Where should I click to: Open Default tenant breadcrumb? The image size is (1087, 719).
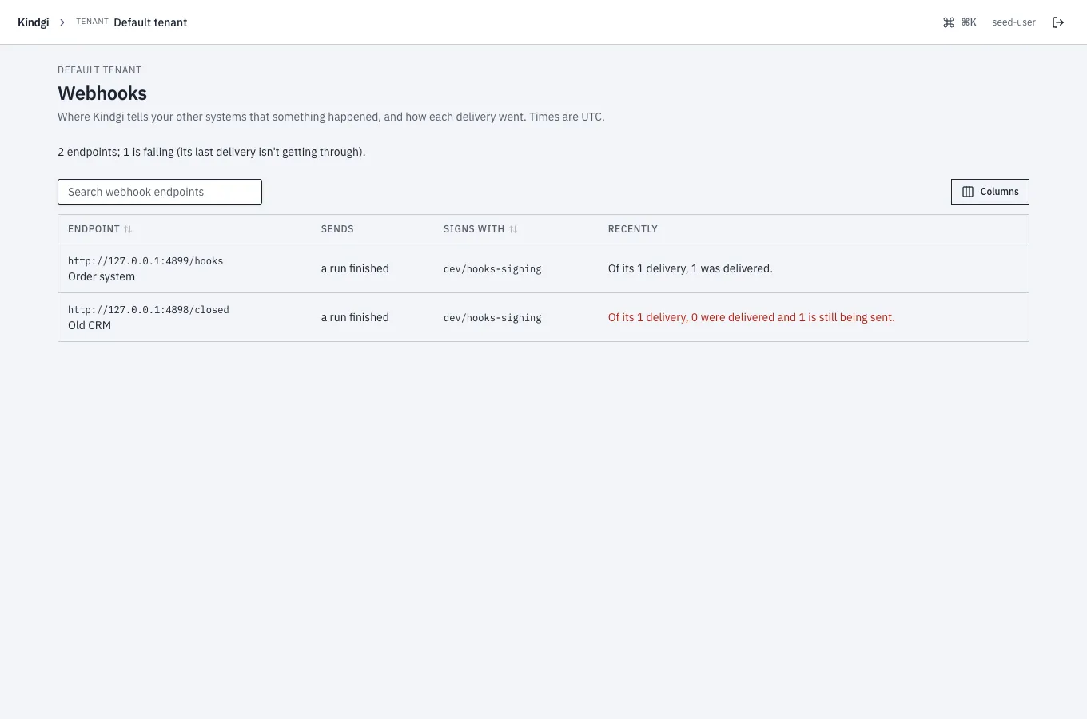[150, 22]
